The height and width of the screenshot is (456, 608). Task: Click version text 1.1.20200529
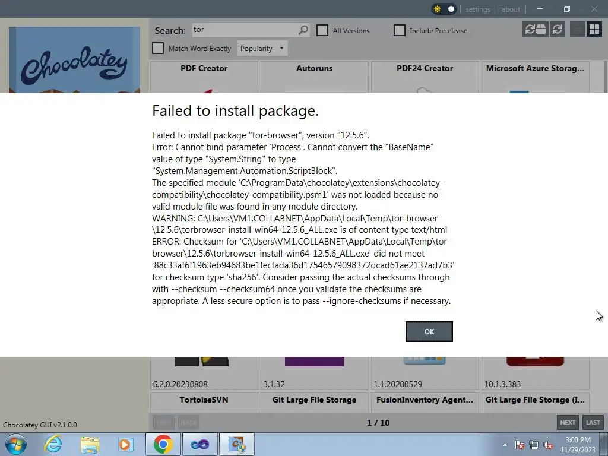(398, 384)
